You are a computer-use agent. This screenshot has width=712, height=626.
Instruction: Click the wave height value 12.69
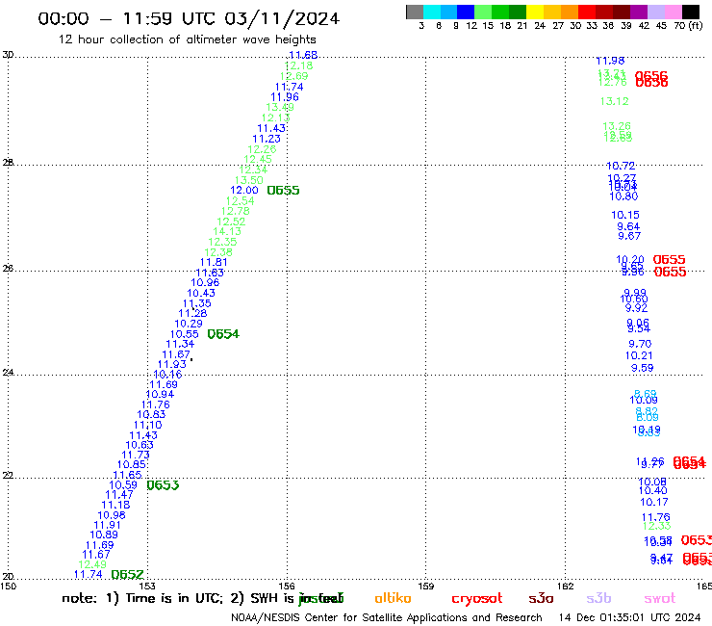(294, 76)
